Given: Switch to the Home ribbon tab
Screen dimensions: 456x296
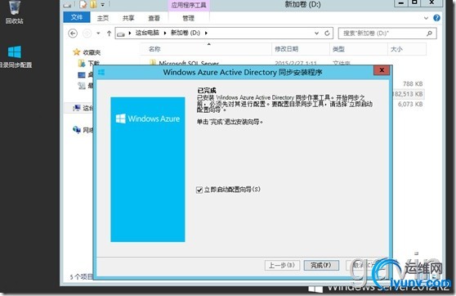Looking at the screenshot, I should (x=103, y=18).
